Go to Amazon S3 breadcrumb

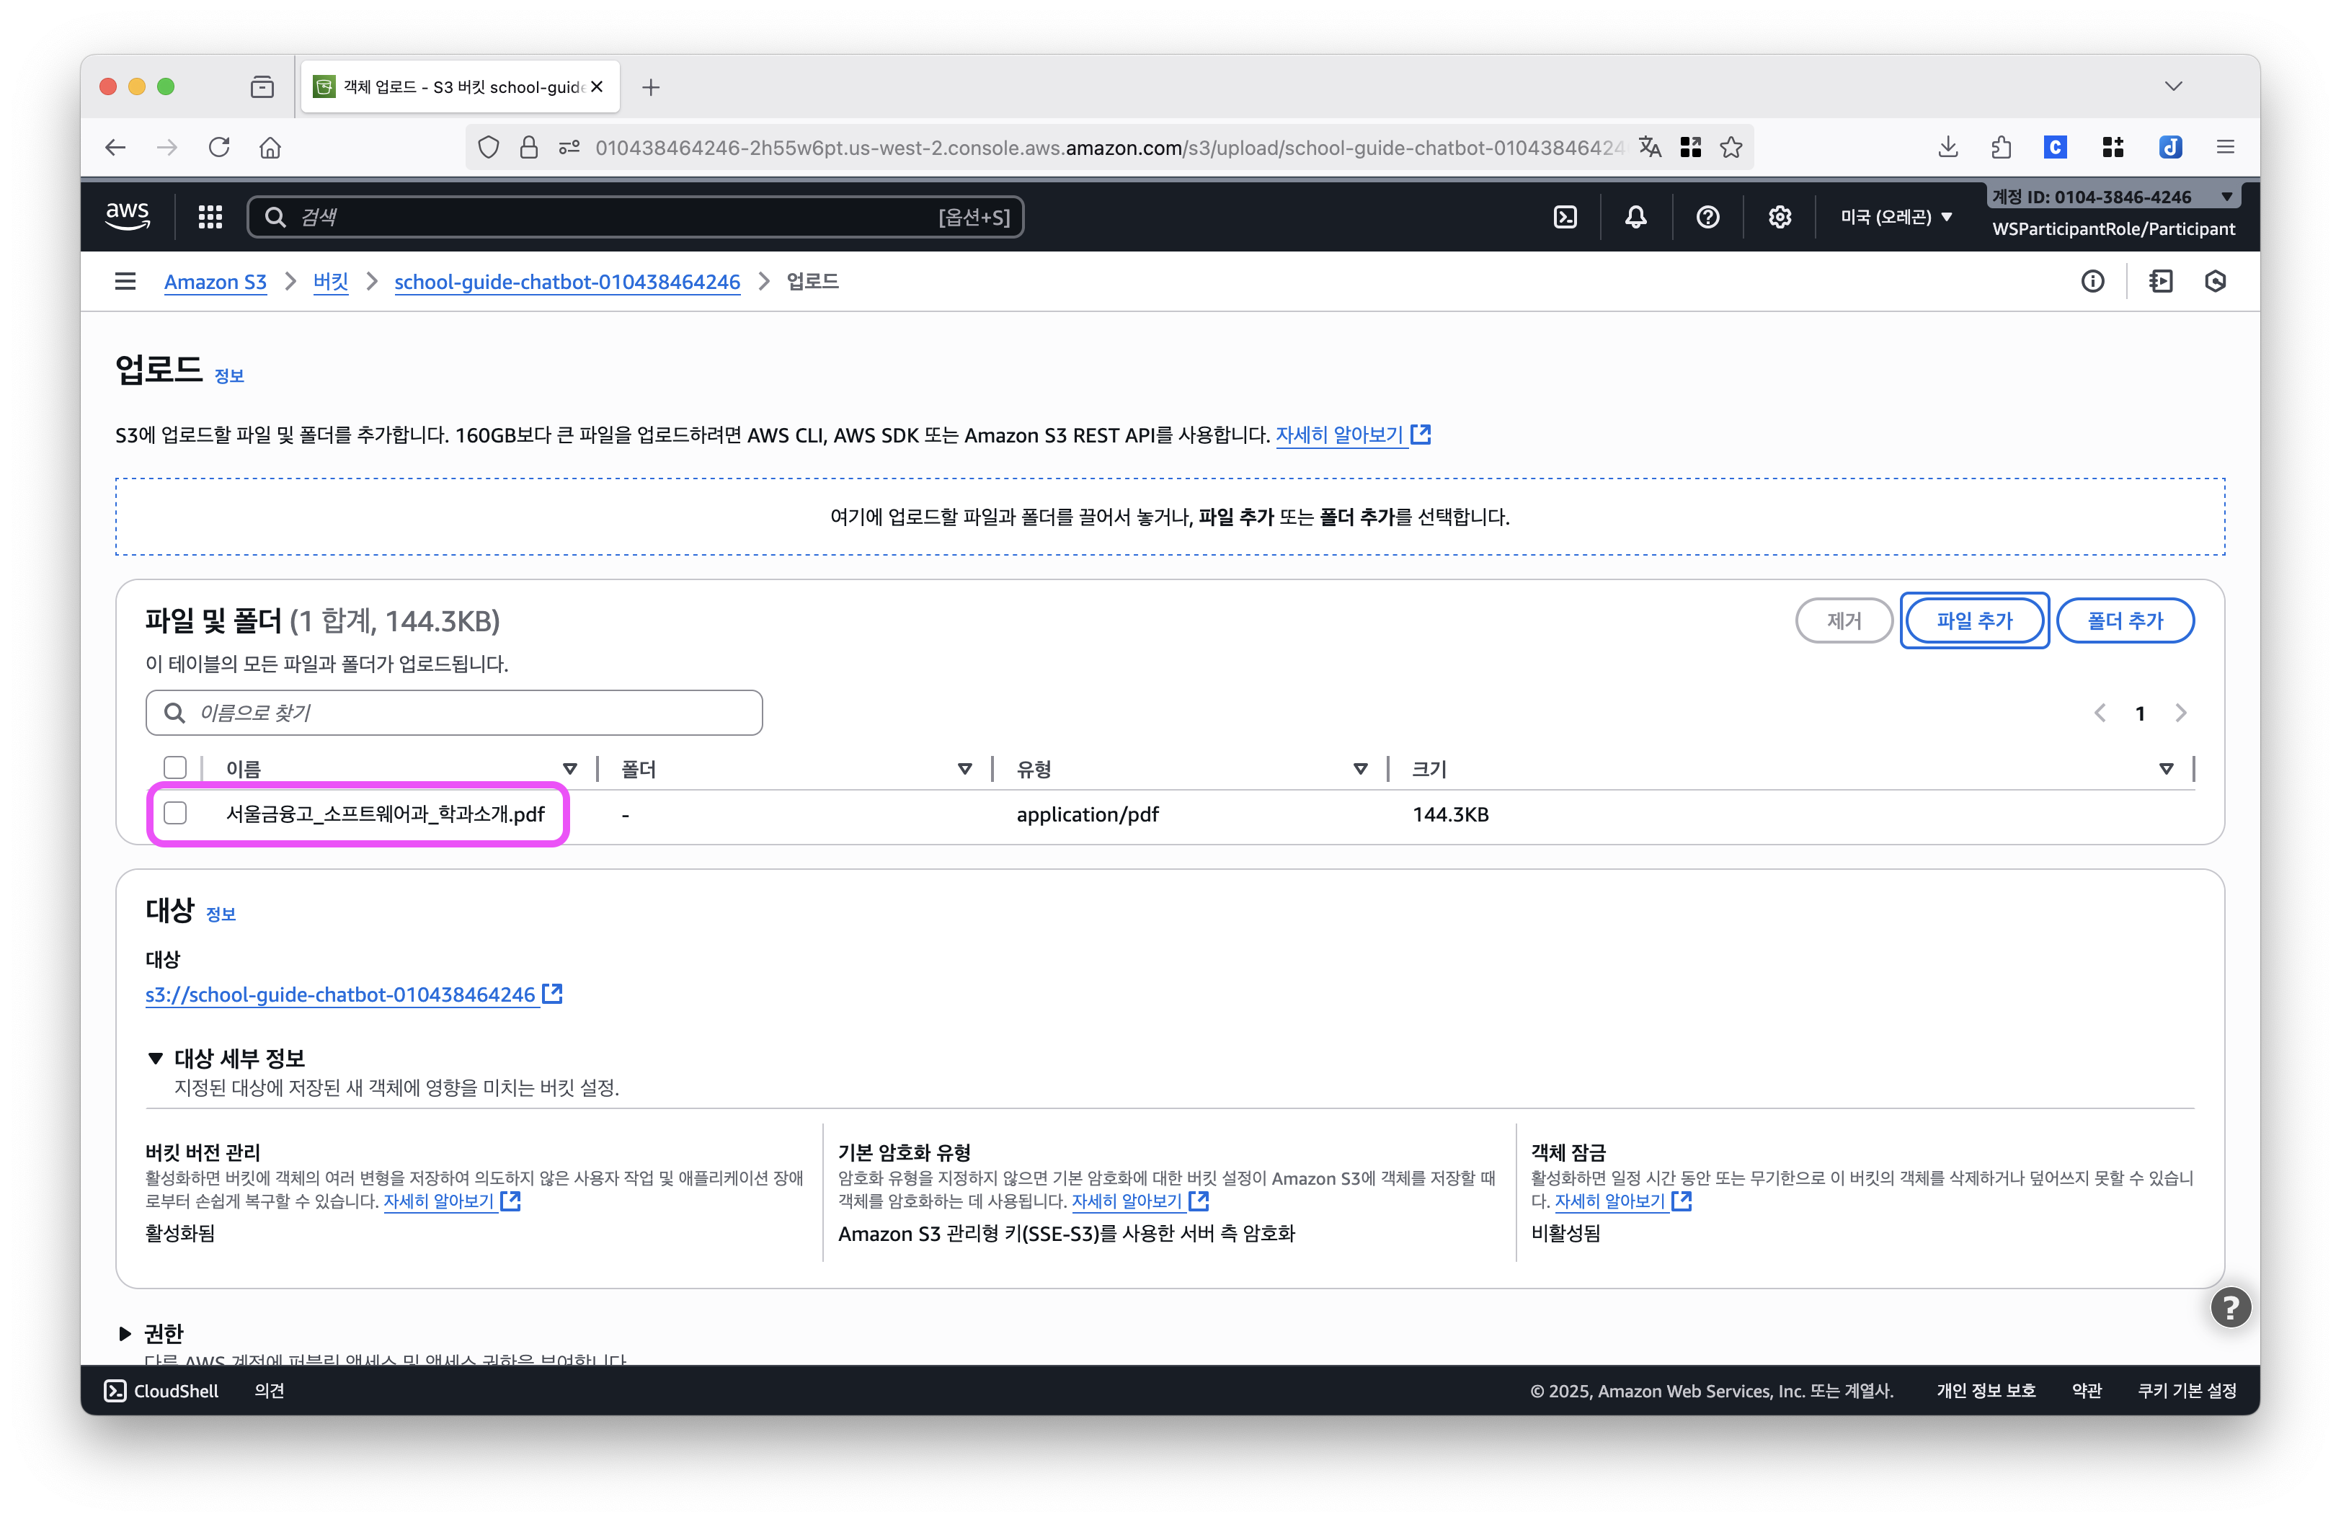[216, 282]
